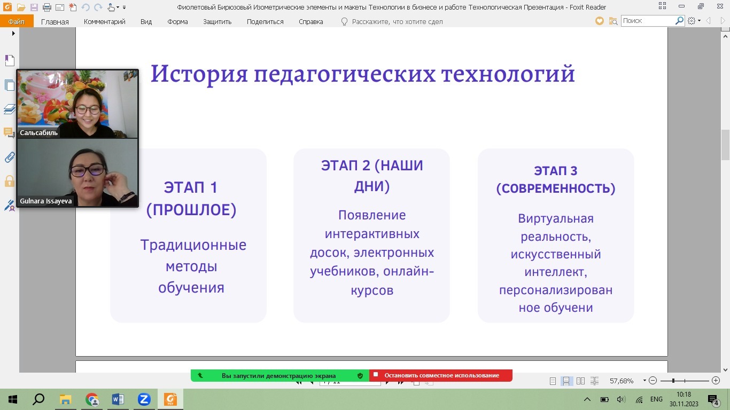Click Остановить совместное использование button

[441, 375]
